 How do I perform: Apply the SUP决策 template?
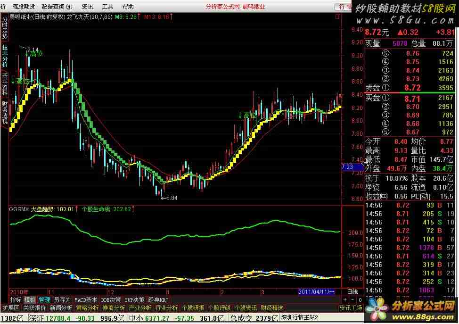134,300
